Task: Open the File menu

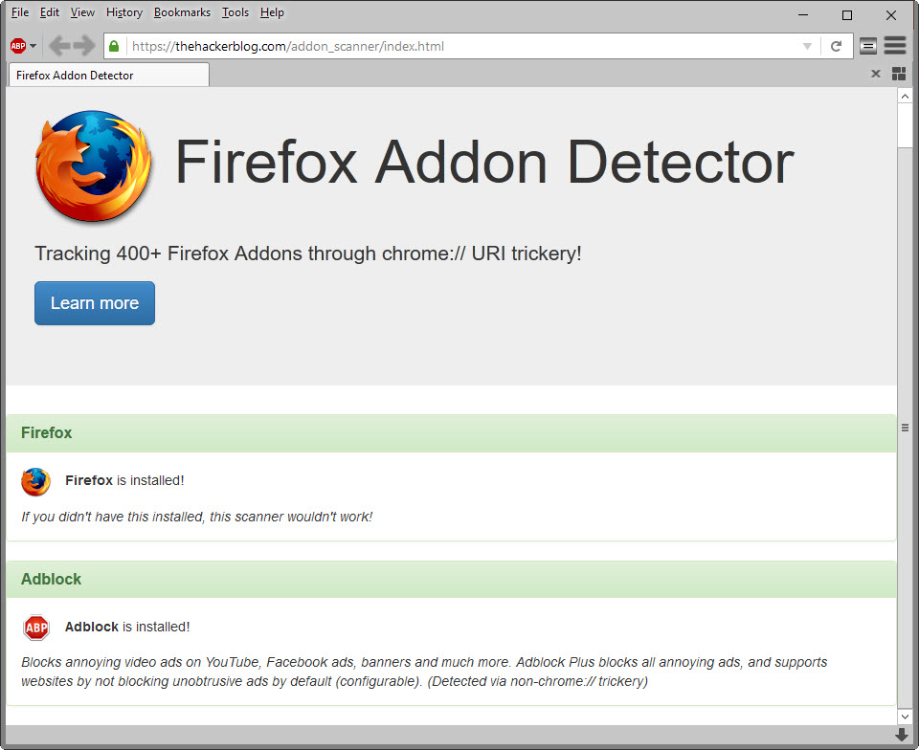Action: [20, 12]
